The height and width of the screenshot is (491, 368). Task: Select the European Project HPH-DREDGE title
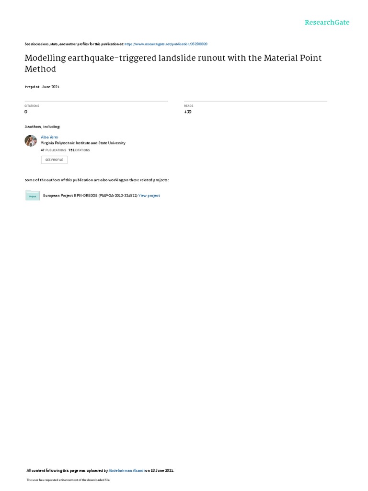90,196
